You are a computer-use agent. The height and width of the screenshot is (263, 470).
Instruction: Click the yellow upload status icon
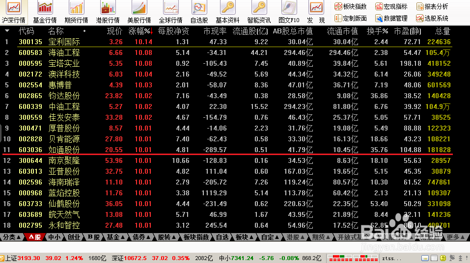(443, 258)
